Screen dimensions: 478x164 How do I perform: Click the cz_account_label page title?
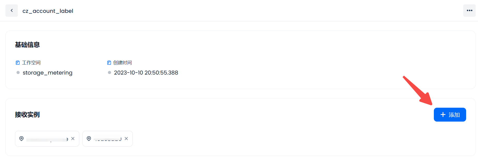click(48, 11)
